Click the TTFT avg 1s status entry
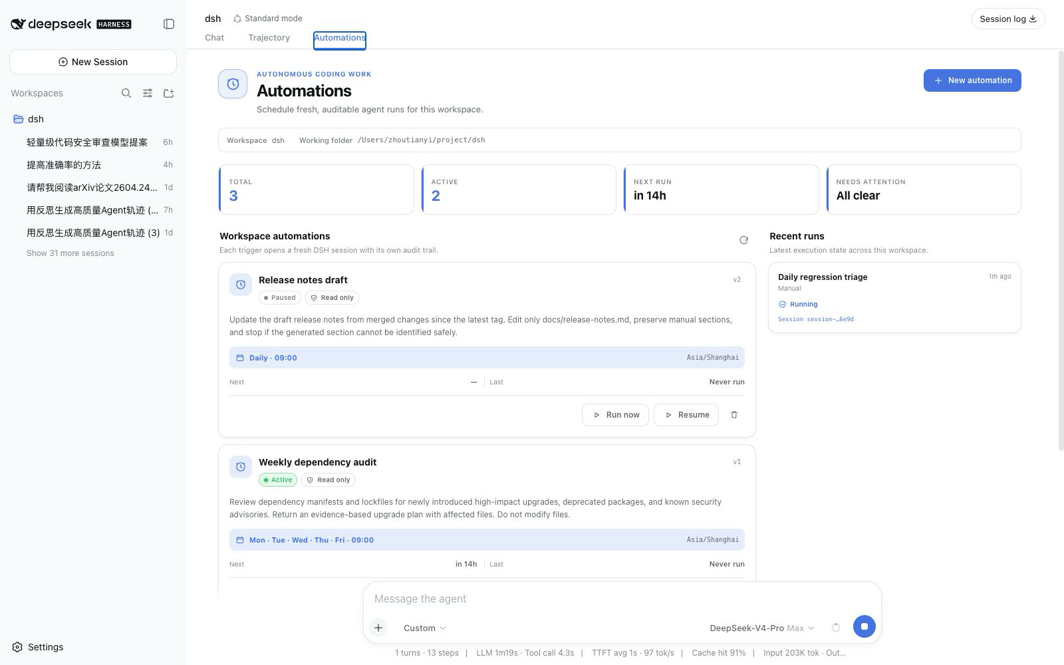Viewport: 1064px width, 665px height. 633,653
